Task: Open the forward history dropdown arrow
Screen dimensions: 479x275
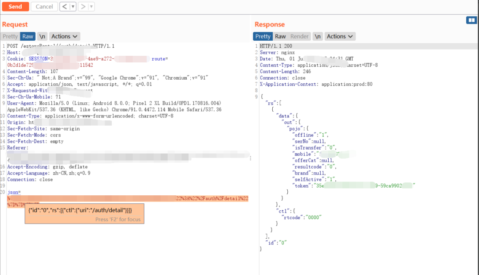Action: pyautogui.click(x=91, y=7)
